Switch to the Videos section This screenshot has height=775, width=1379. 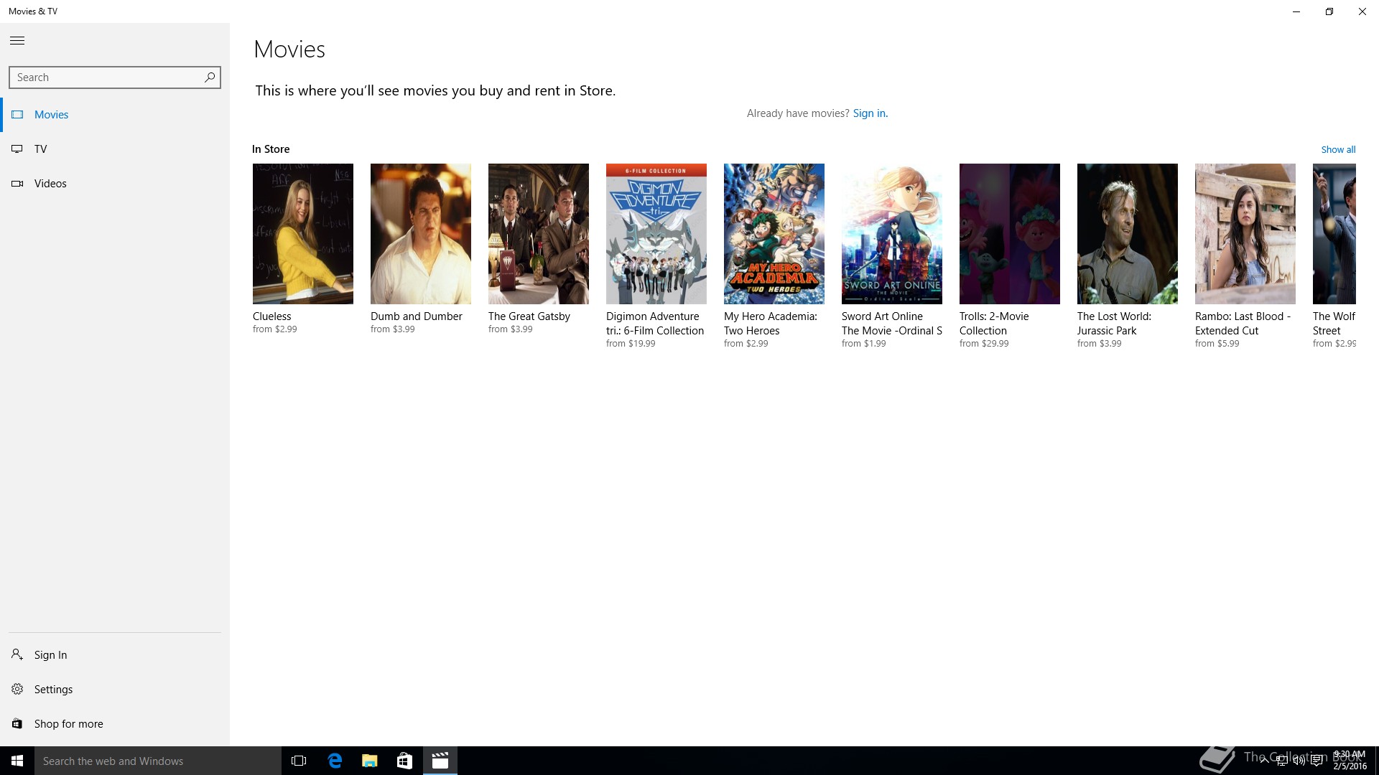point(115,184)
